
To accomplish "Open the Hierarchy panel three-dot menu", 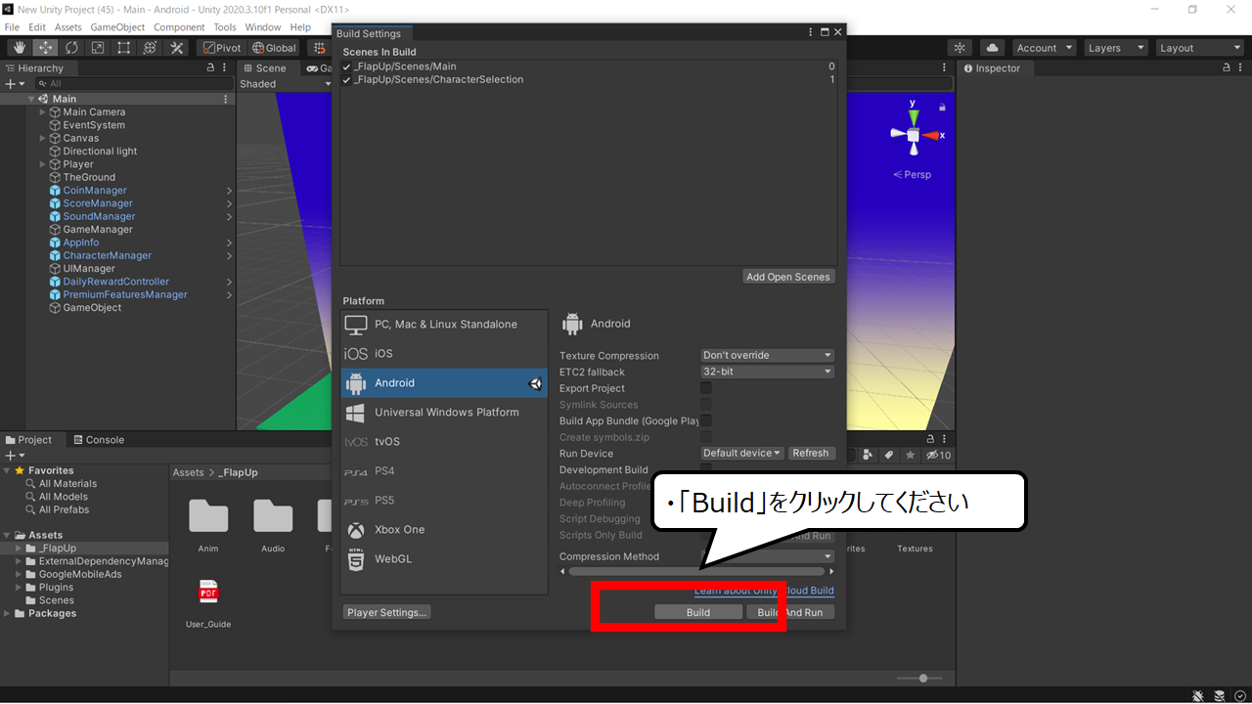I will 226,68.
